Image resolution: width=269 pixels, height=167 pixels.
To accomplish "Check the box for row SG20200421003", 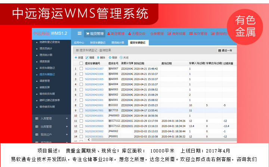I will point(81,90).
